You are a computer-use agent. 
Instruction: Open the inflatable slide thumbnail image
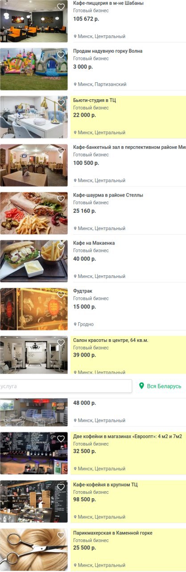tap(34, 69)
